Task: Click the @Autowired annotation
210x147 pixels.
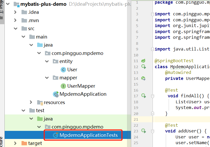Action: point(178,73)
